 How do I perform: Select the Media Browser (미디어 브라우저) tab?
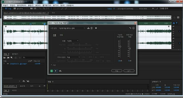point(9,86)
